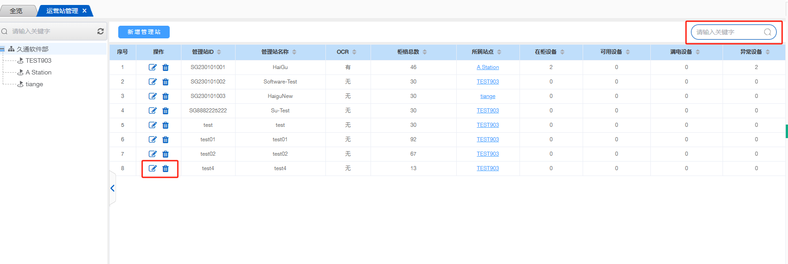Select 久通软件部 root node
This screenshot has height=264, width=788.
point(32,49)
